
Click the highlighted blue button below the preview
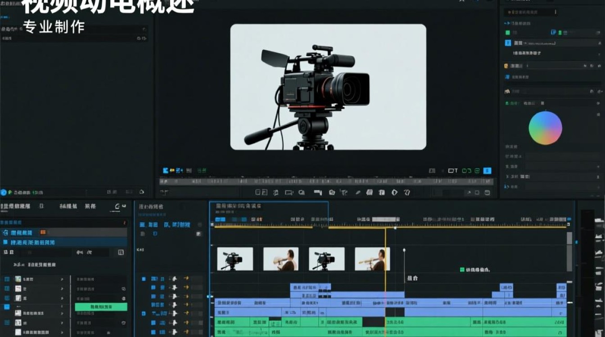pos(487,171)
